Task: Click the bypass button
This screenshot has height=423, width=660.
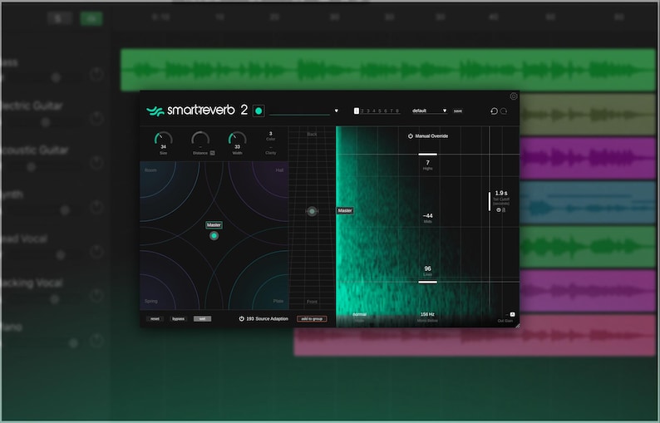Action: [179, 318]
